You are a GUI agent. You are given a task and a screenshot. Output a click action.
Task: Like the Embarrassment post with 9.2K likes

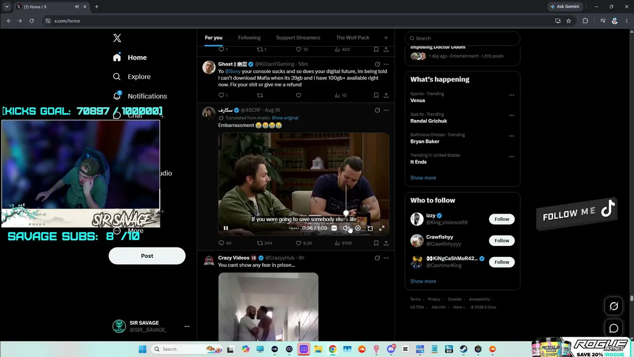click(298, 243)
